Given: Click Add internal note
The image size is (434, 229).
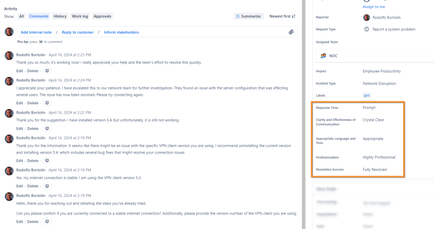Looking at the screenshot, I should coord(36,32).
